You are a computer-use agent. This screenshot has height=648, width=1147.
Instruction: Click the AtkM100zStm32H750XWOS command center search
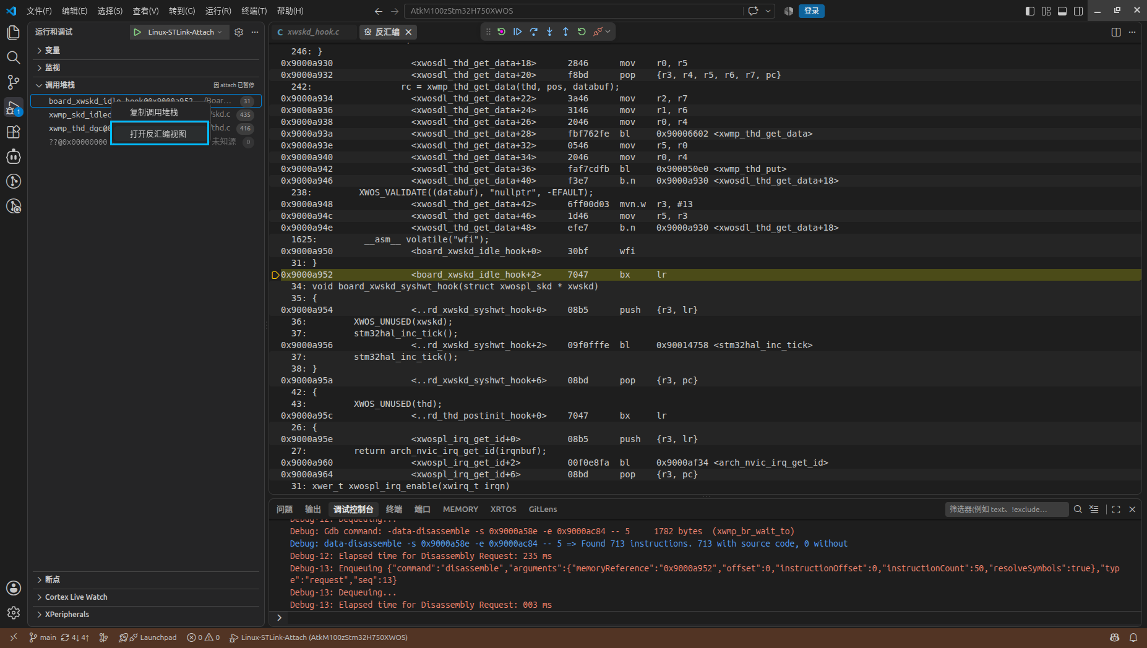573,11
